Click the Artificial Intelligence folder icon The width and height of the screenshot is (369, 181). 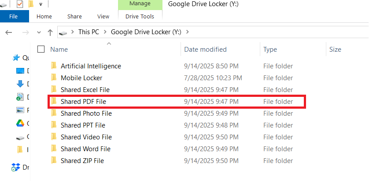(x=54, y=66)
